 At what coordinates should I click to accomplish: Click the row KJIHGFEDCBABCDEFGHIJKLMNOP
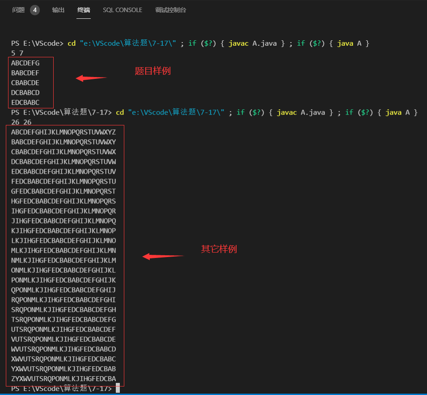[x=63, y=231]
